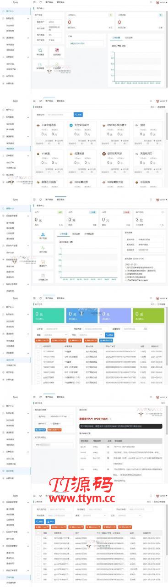Open 商户列表 people icon on admin home
168x587 pixels.
click(x=43, y=234)
